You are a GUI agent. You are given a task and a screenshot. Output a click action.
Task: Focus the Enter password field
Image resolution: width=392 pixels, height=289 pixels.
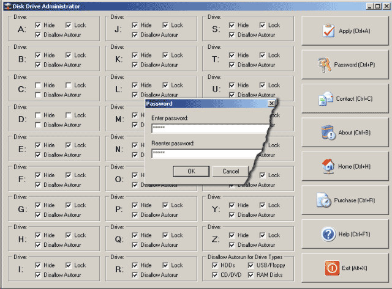click(x=208, y=128)
